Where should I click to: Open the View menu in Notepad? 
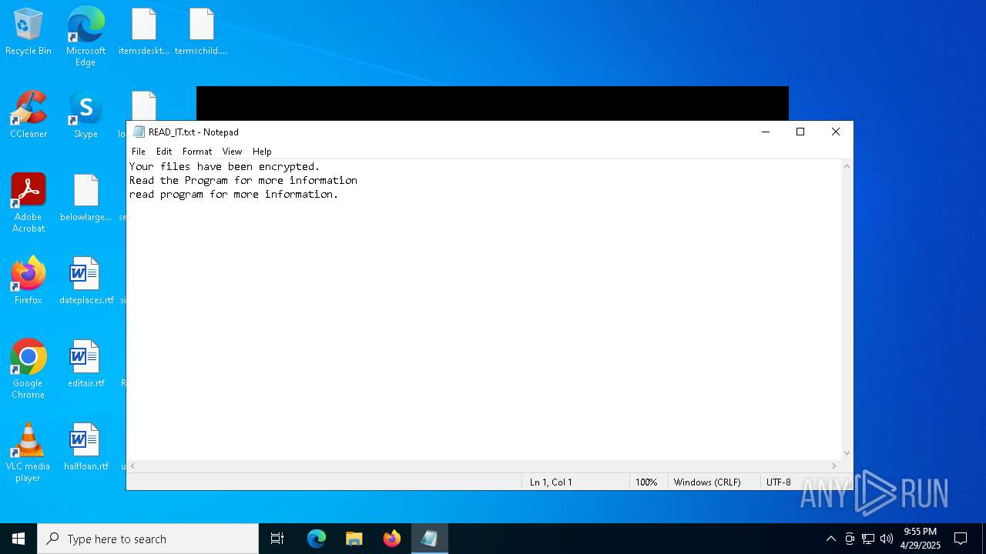coord(232,152)
